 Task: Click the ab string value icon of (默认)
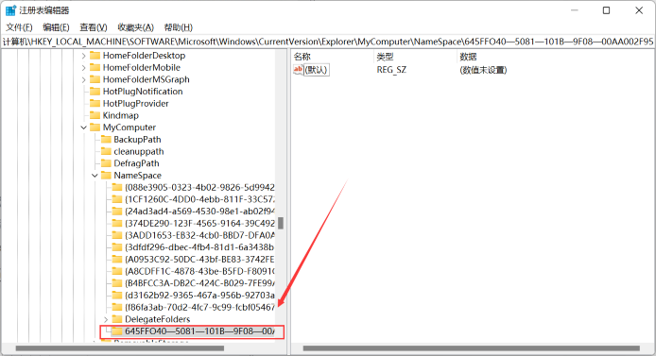(x=298, y=70)
